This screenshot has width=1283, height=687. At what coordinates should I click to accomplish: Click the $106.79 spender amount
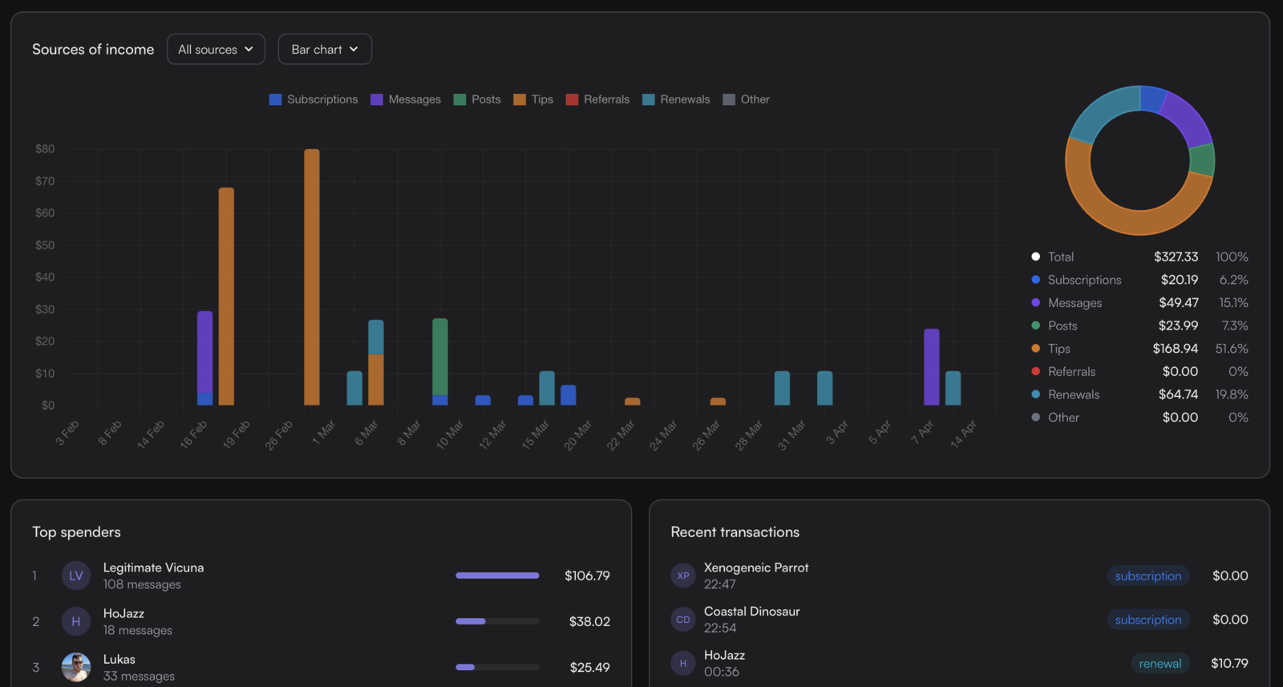[587, 576]
